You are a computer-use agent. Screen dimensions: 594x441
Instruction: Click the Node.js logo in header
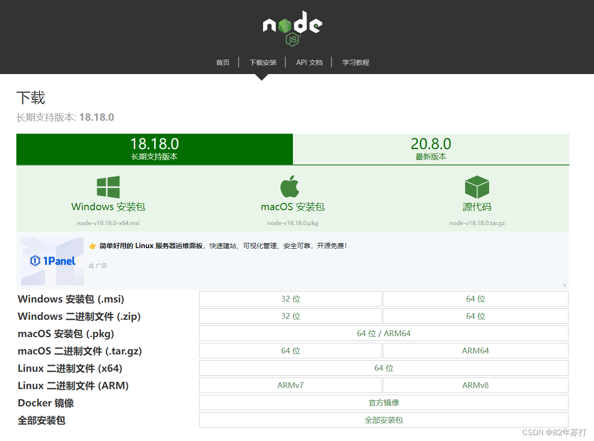point(292,29)
